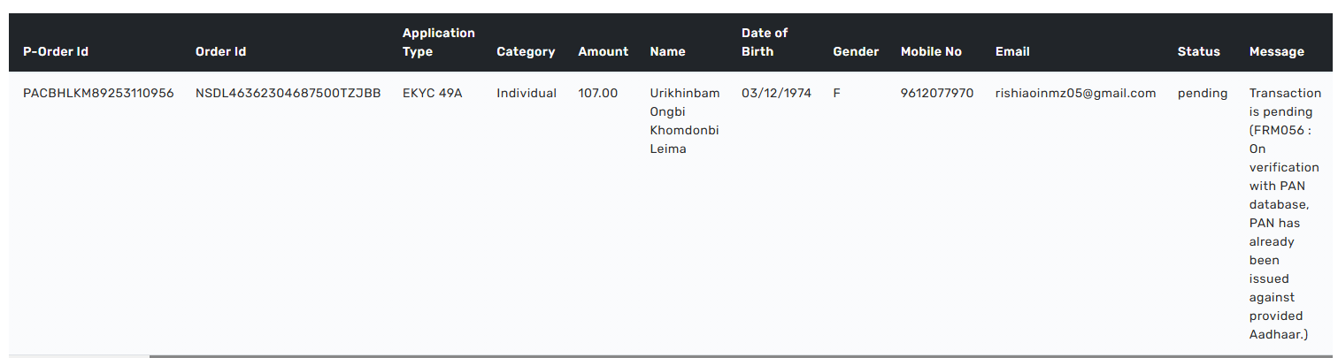This screenshot has width=1338, height=358.
Task: Click the pending status value
Action: 1202,93
